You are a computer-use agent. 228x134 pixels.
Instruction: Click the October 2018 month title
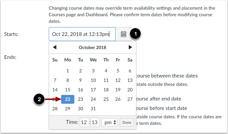coord(93,47)
